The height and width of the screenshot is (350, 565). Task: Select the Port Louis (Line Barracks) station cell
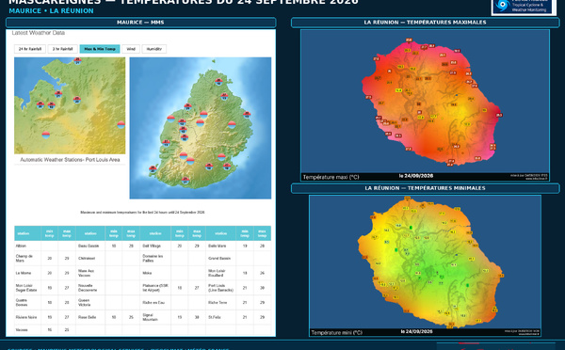pyautogui.click(x=221, y=288)
